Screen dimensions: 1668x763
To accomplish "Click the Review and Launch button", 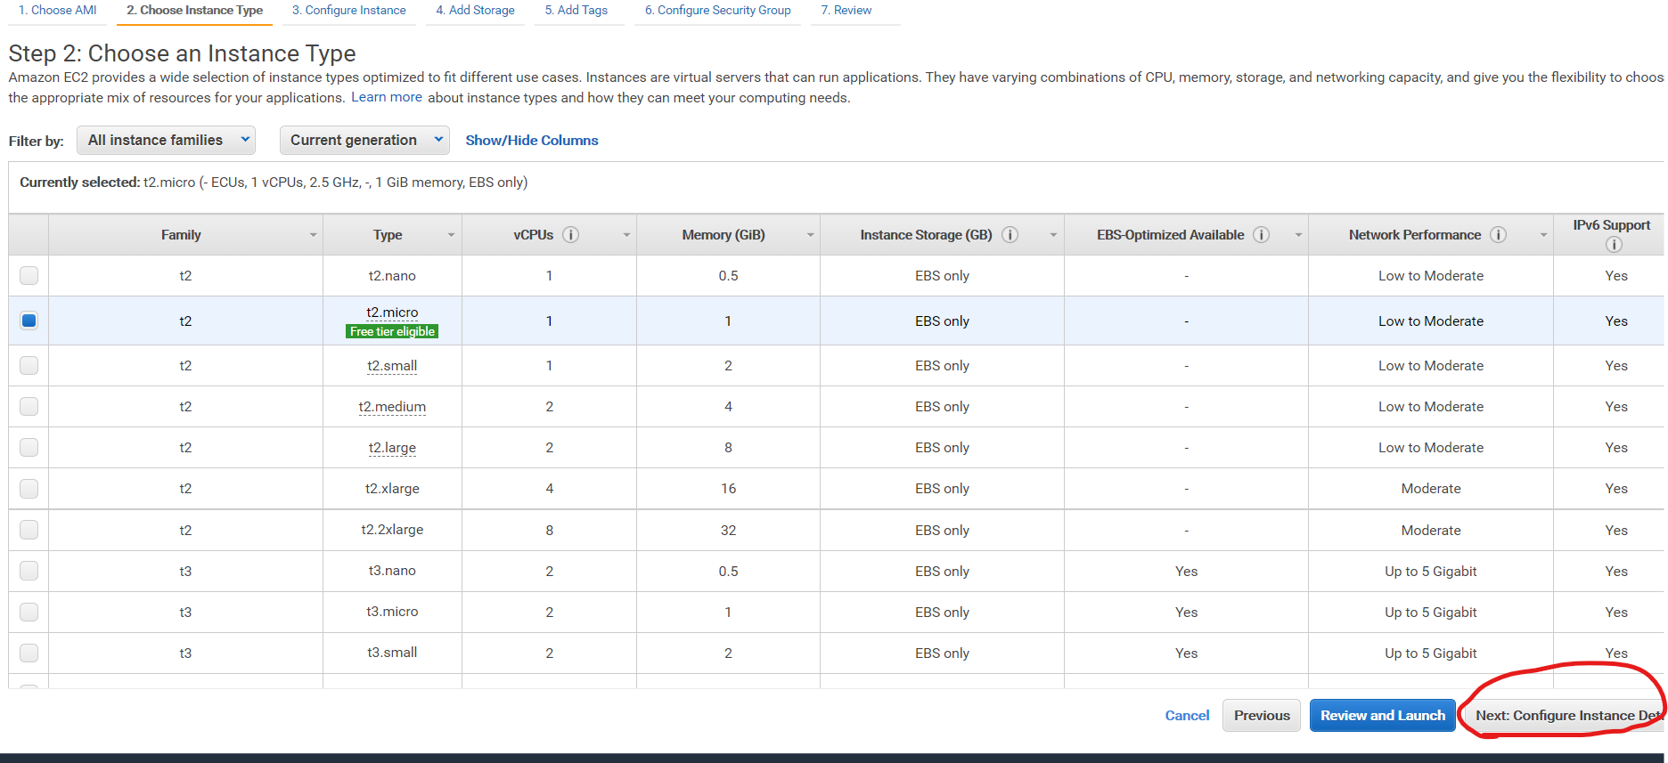I will (1383, 716).
